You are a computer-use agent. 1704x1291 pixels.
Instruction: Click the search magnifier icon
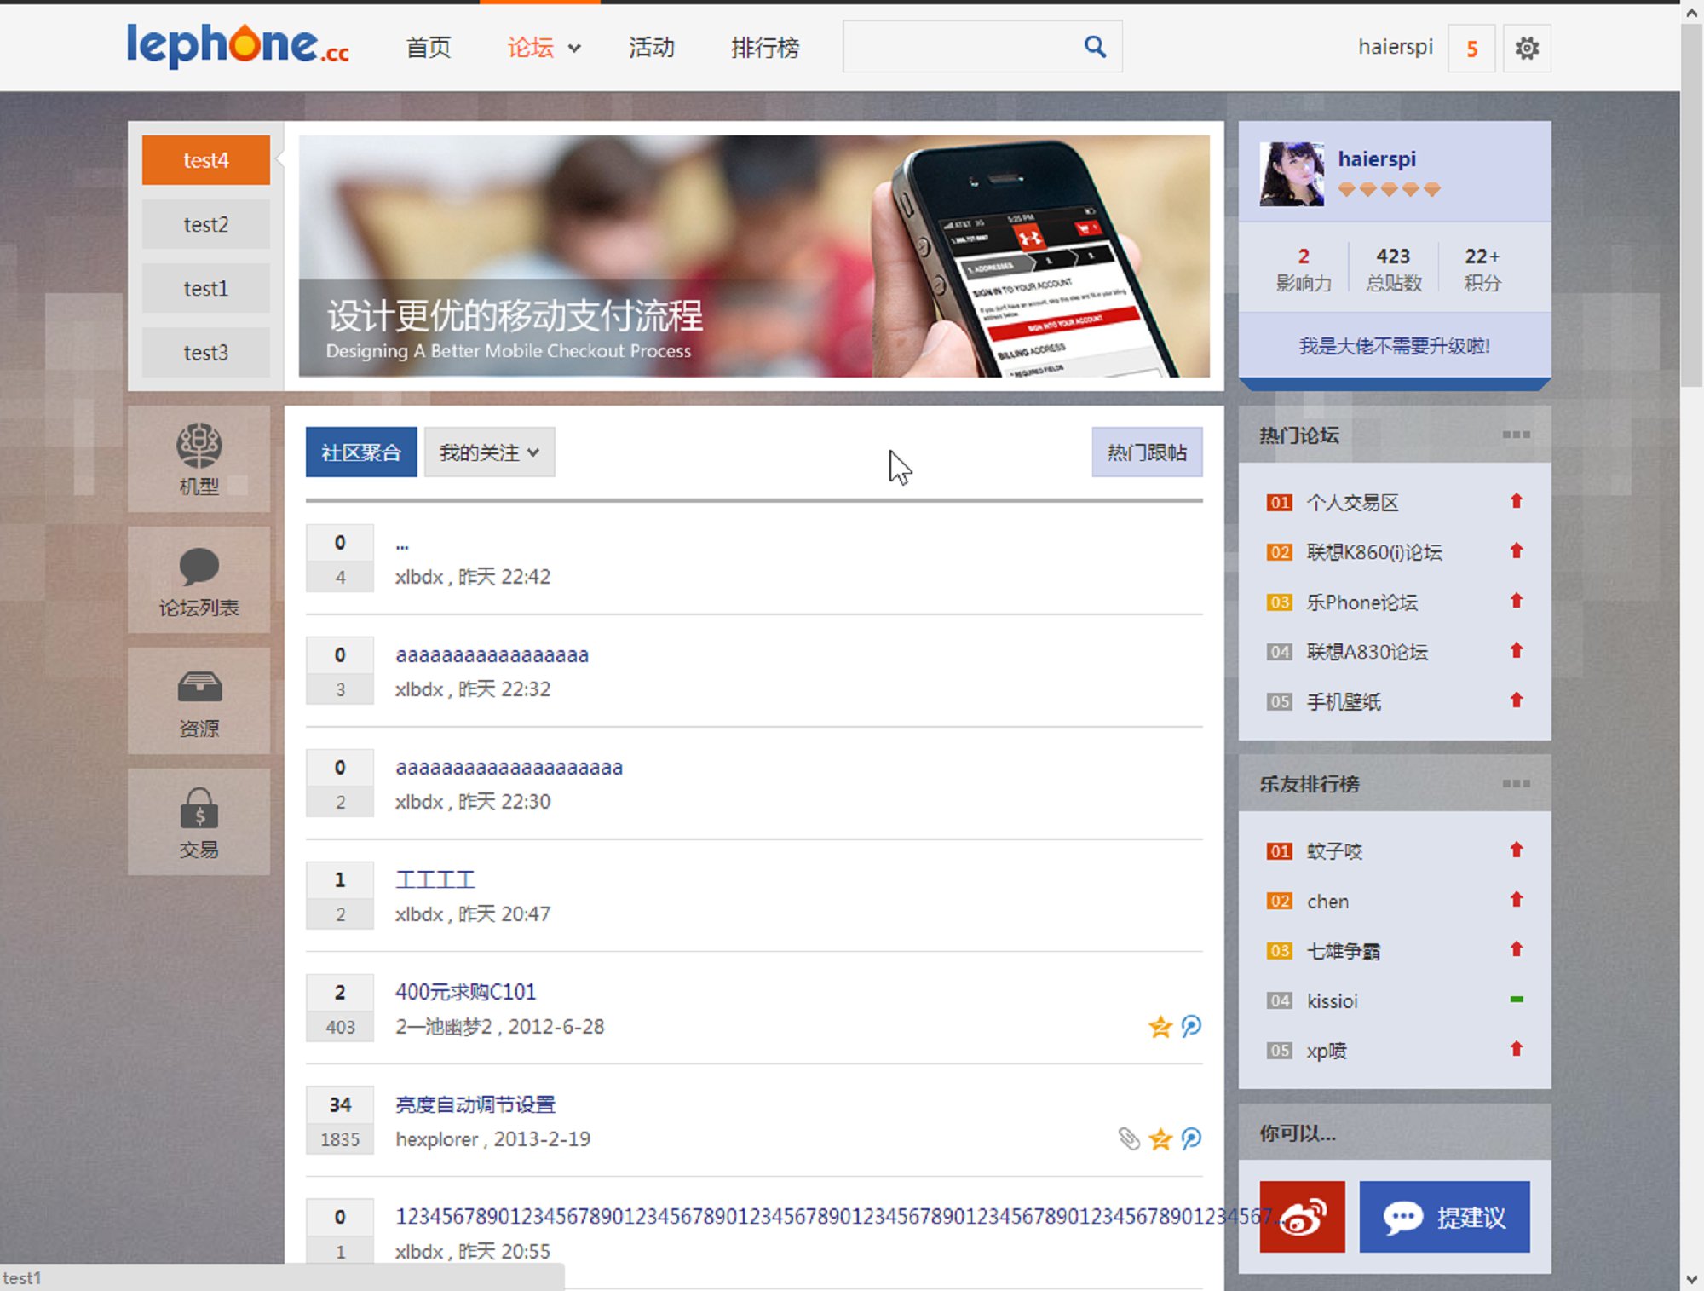tap(1095, 47)
